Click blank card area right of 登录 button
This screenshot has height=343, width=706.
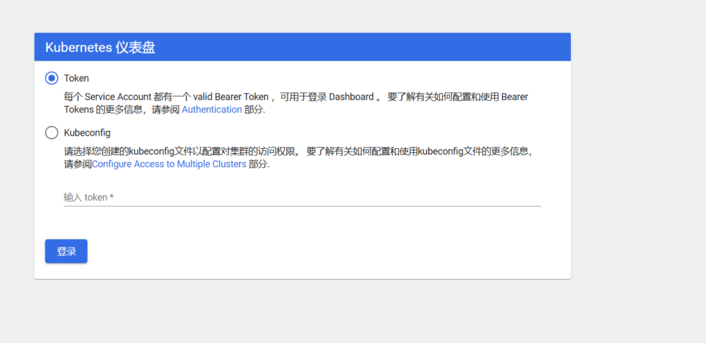click(310, 251)
